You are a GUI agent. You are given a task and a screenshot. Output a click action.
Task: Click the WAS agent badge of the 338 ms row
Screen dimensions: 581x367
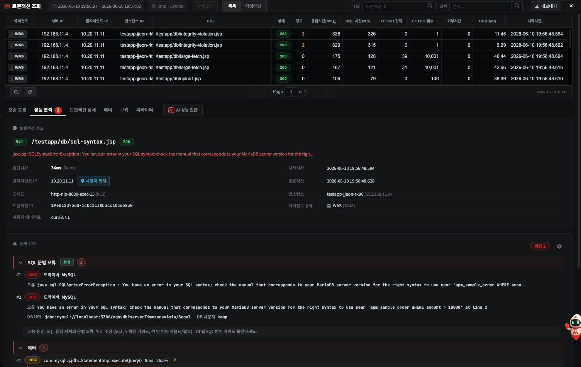[17, 34]
